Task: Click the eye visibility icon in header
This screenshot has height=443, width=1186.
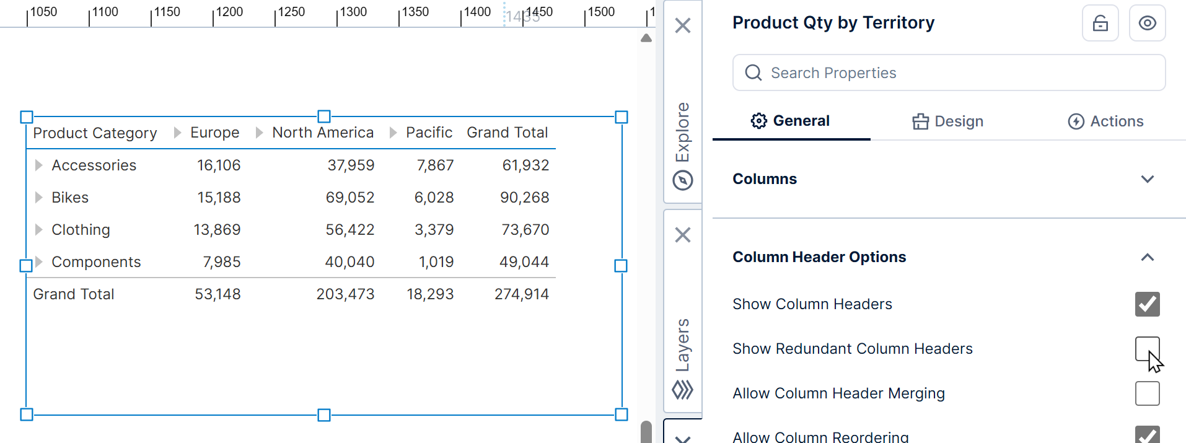Action: (x=1147, y=24)
